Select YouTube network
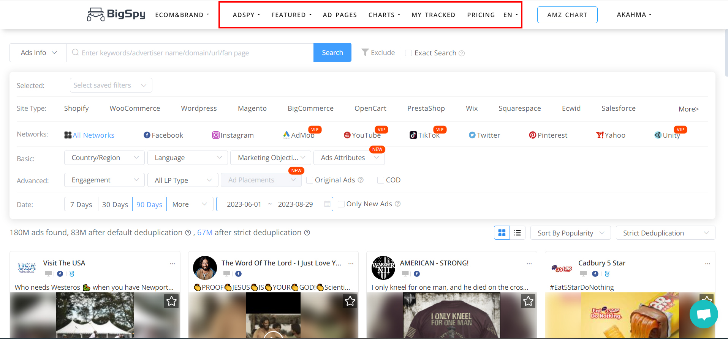The image size is (728, 339). pos(362,135)
